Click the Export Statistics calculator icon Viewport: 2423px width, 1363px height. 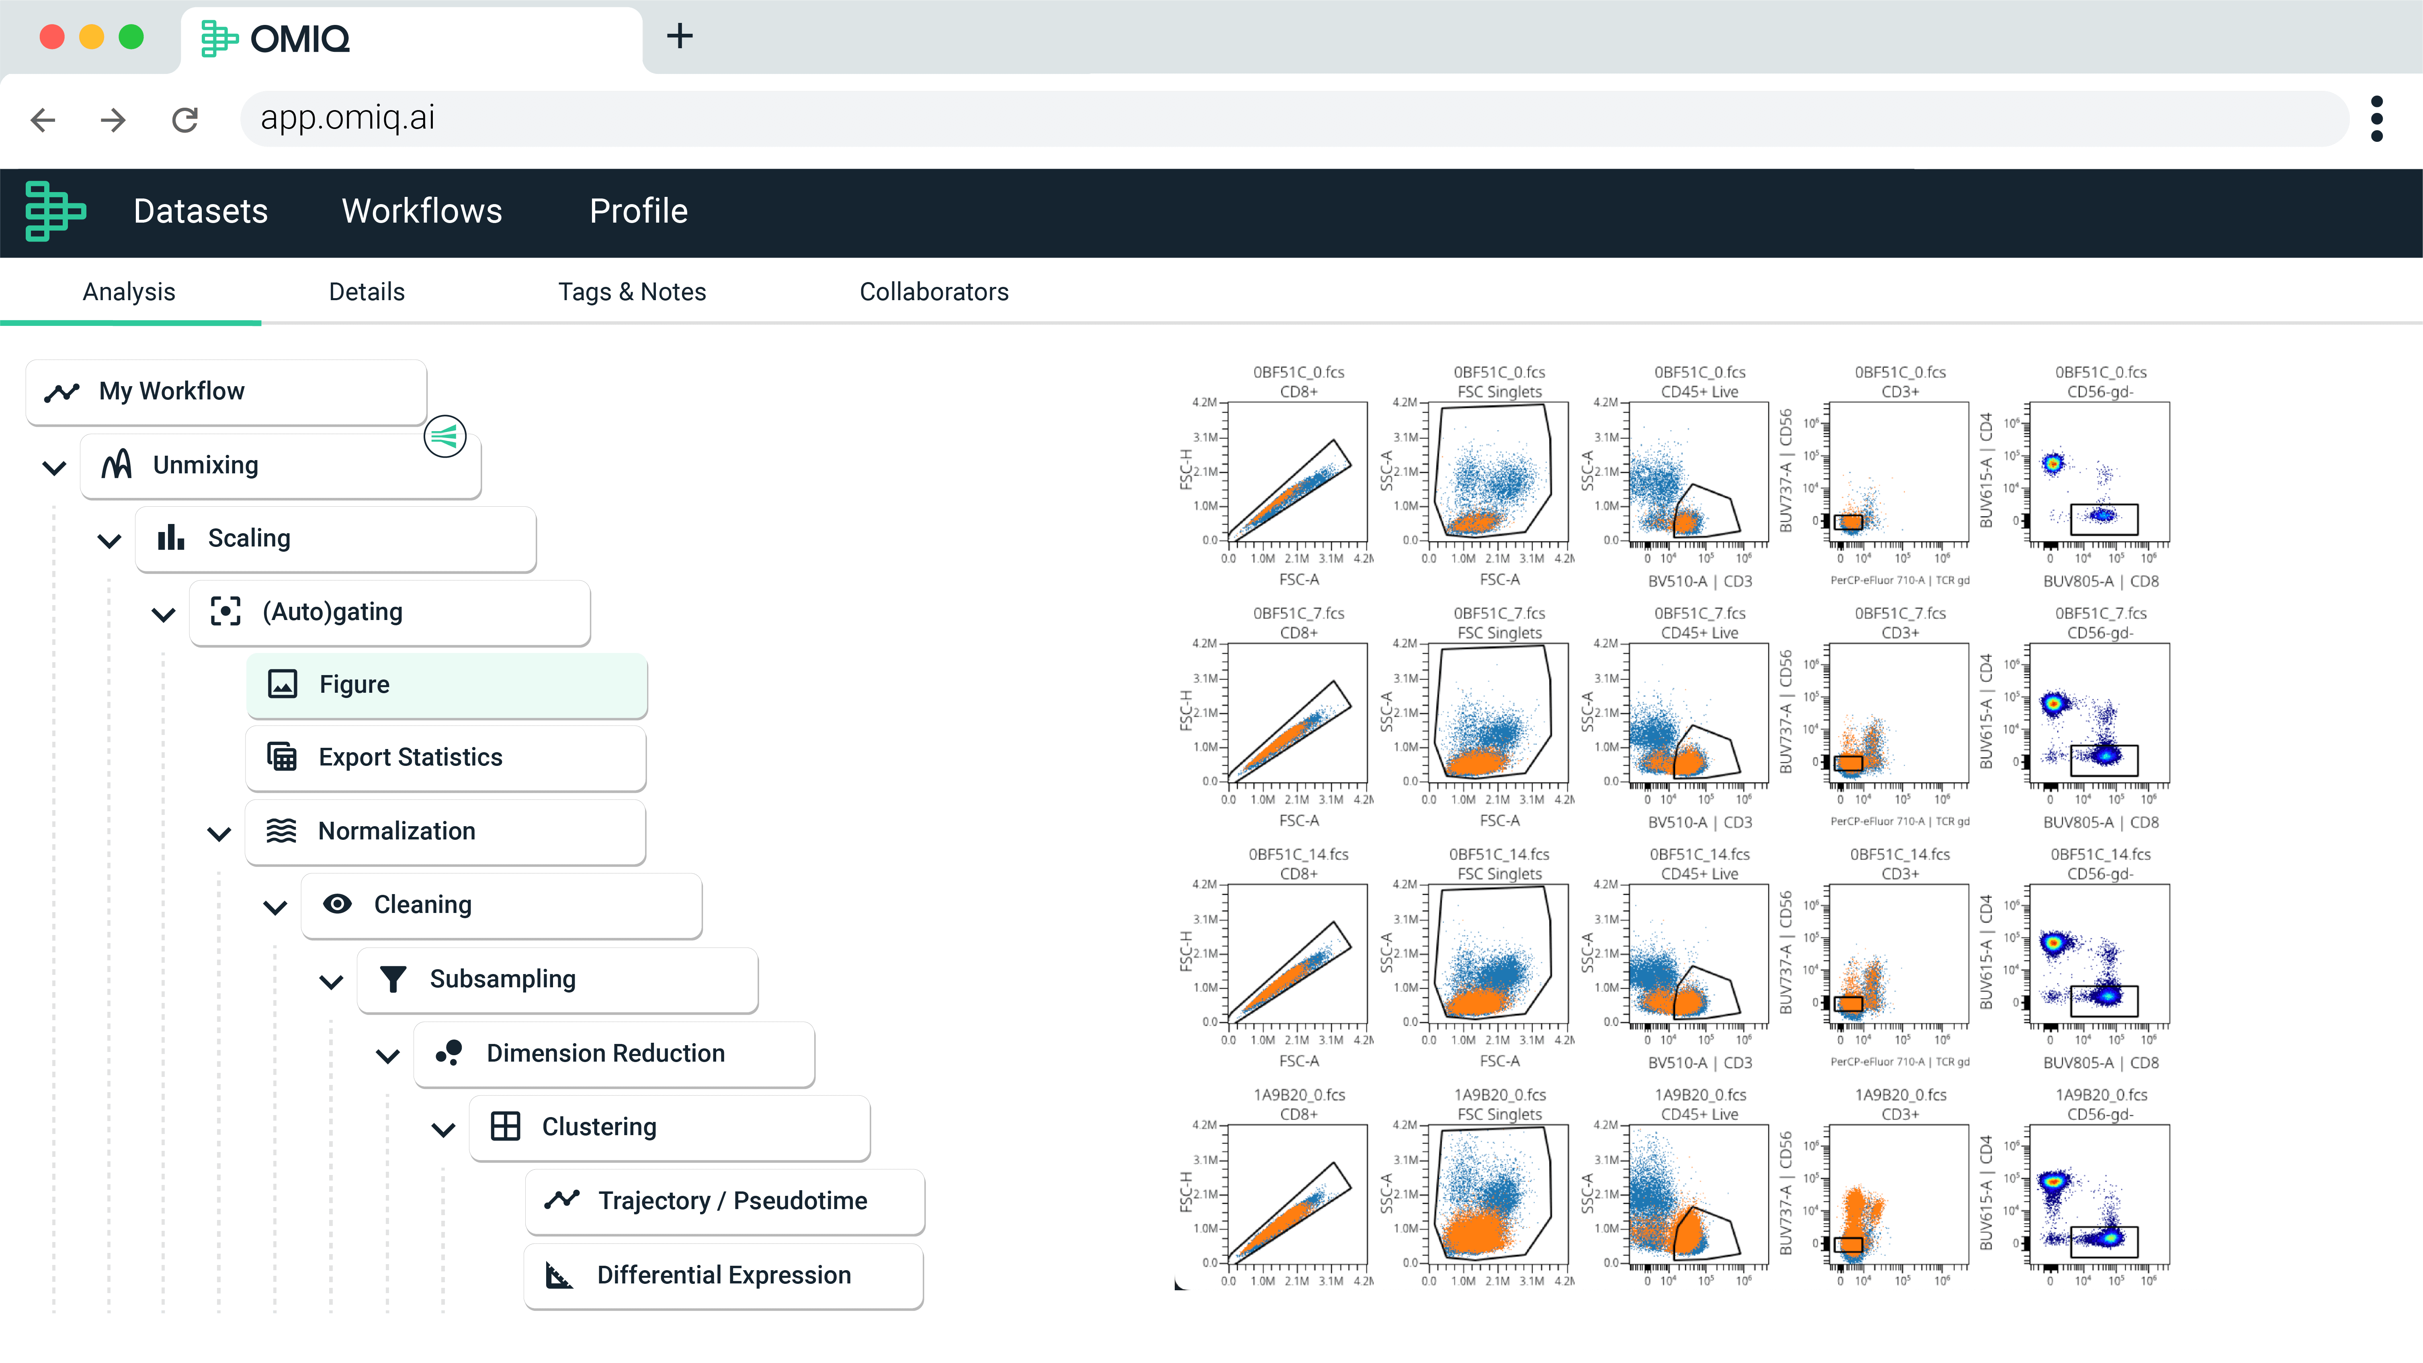[x=282, y=757]
